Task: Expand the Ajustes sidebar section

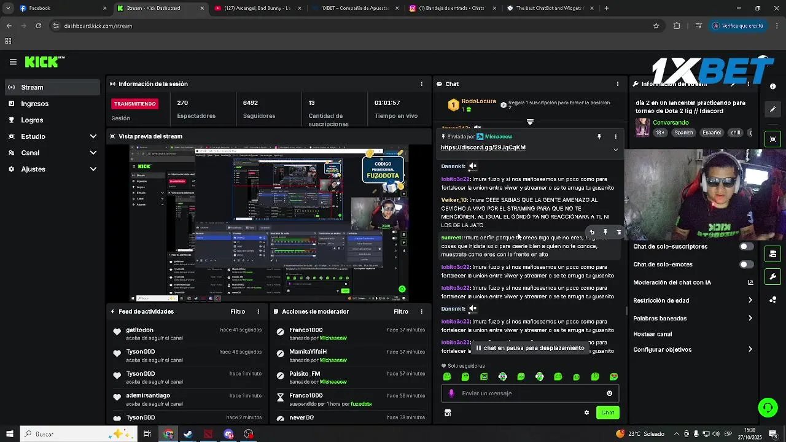Action: pos(93,169)
